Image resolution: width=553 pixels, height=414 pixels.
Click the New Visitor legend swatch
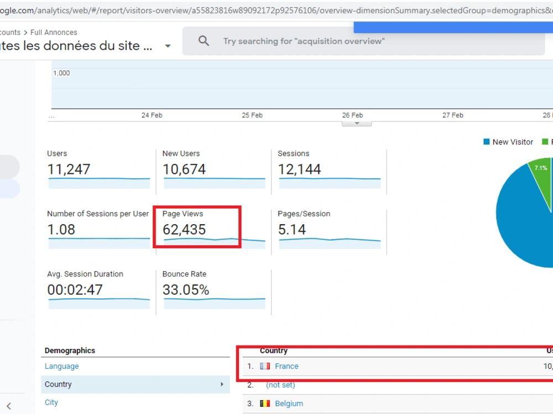coord(486,142)
